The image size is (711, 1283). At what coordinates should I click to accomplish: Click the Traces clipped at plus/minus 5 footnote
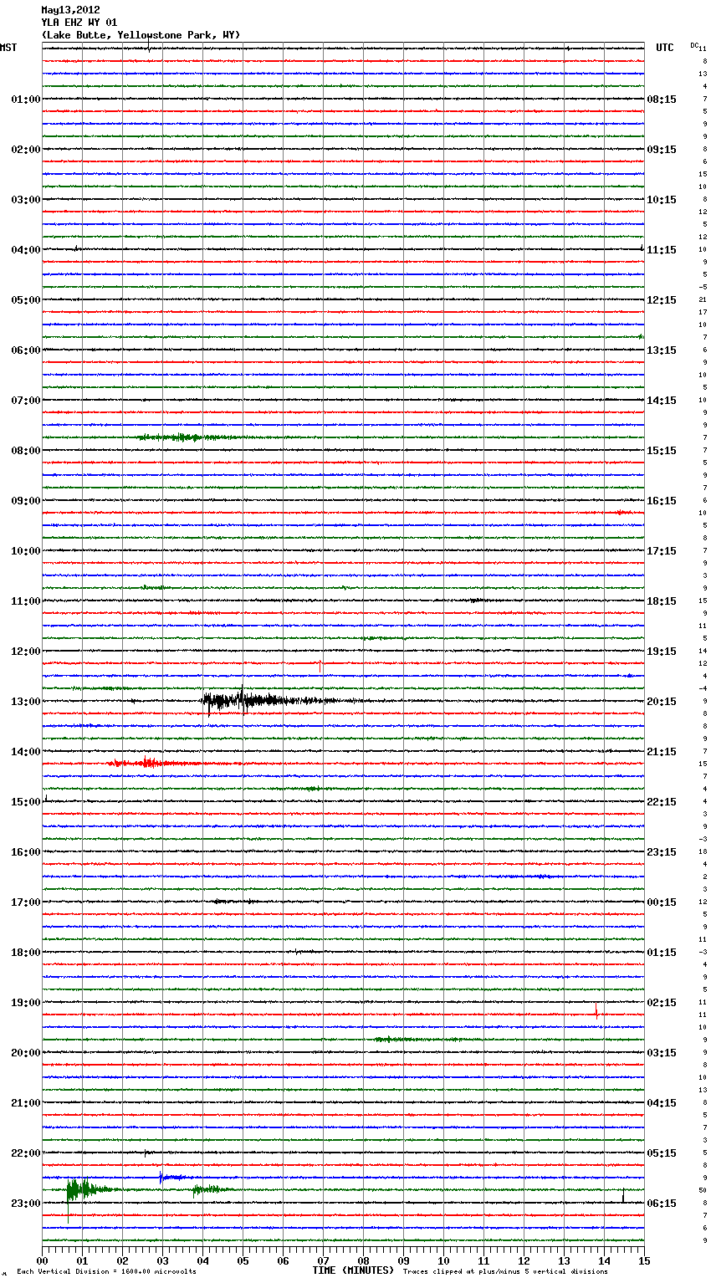point(505,1271)
